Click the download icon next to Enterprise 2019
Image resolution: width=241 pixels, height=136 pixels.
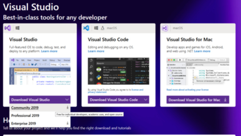(x=67, y=123)
